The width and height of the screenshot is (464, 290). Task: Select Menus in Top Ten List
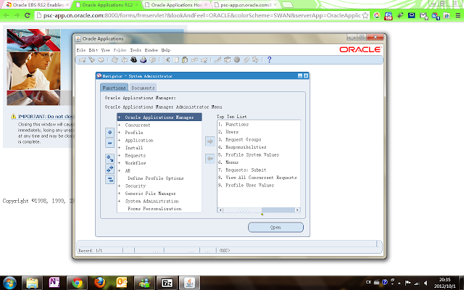click(x=232, y=162)
